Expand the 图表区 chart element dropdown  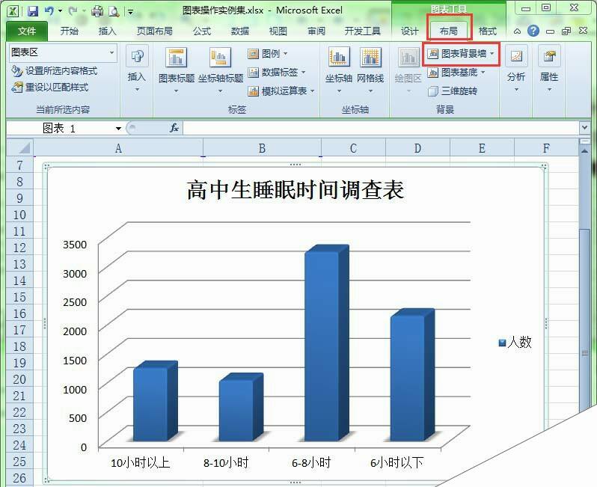click(x=112, y=52)
